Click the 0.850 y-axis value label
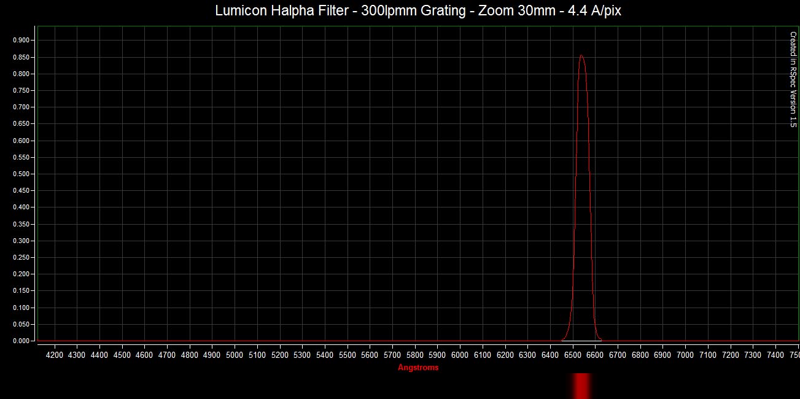 21,57
